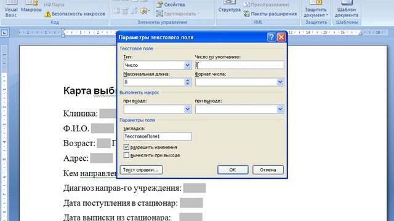Click the third small control icon beside legacy tools
The image size is (394, 221).
[x=134, y=11]
